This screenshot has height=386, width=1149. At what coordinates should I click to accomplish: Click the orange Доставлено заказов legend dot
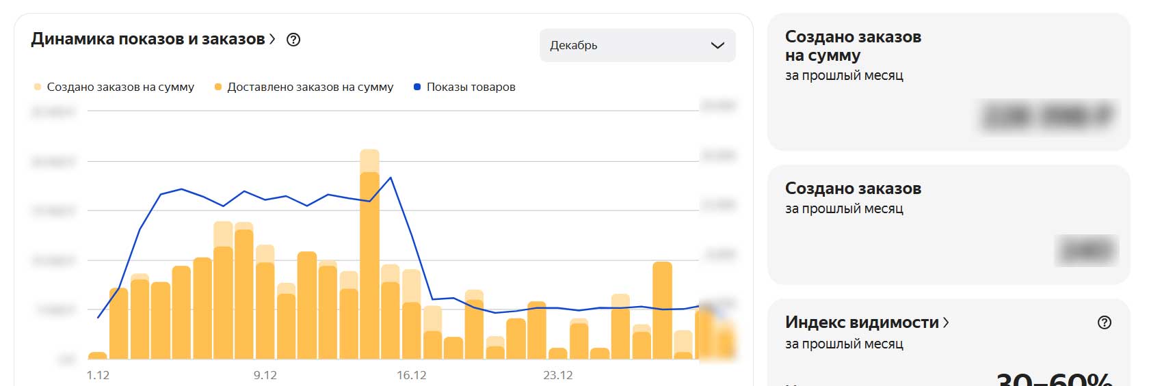[217, 87]
